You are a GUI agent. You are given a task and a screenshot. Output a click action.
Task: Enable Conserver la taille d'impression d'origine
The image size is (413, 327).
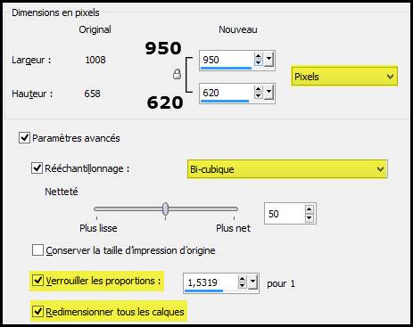click(x=37, y=250)
